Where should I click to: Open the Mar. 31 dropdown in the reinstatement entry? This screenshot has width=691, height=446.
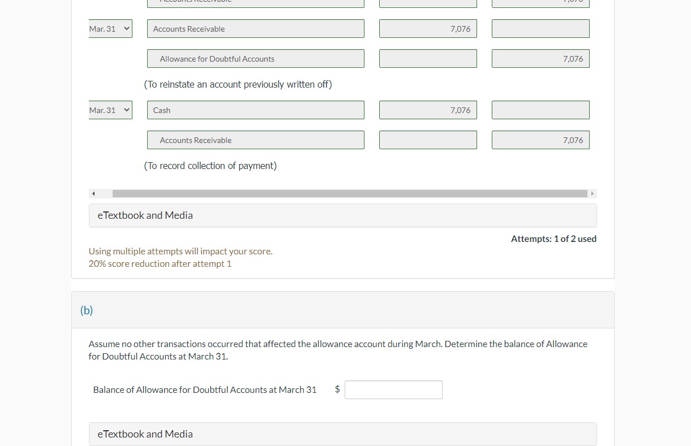110,29
